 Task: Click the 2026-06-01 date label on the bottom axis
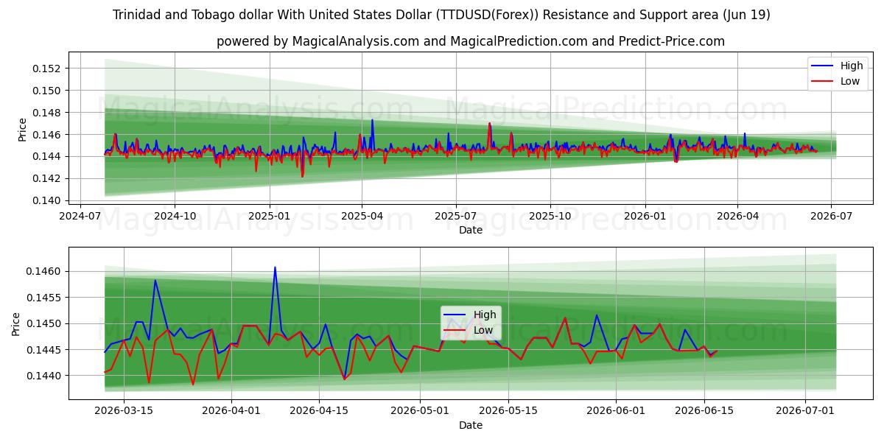(x=616, y=412)
